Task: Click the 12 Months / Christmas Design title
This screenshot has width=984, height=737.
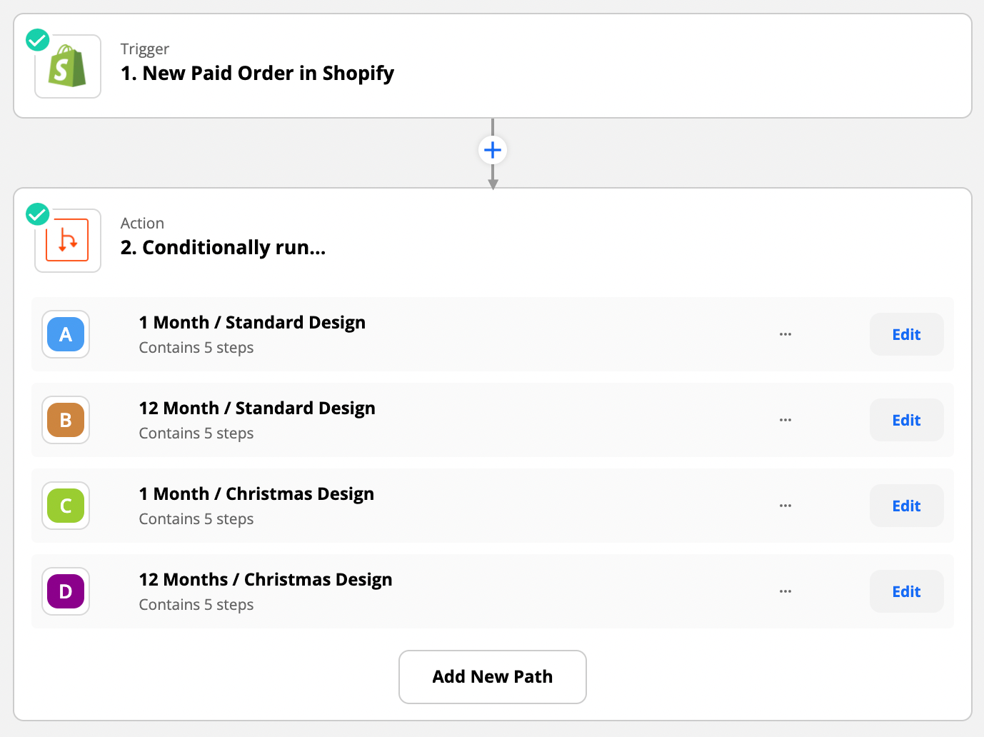Action: [266, 579]
